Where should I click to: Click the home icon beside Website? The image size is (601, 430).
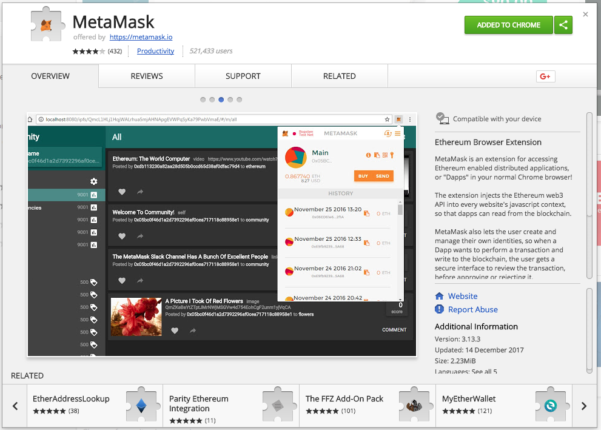click(439, 296)
